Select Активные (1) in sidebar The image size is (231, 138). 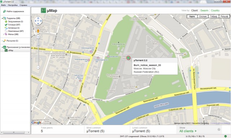tap(14, 28)
